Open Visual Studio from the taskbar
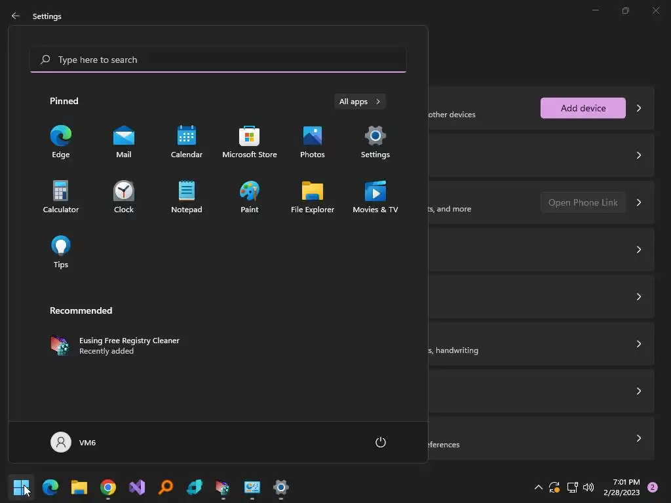The height and width of the screenshot is (503, 671). [137, 487]
